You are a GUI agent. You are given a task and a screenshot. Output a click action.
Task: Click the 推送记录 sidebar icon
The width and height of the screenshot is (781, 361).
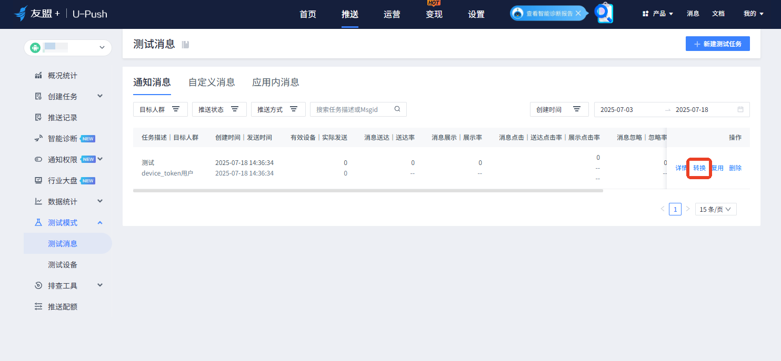click(x=38, y=118)
